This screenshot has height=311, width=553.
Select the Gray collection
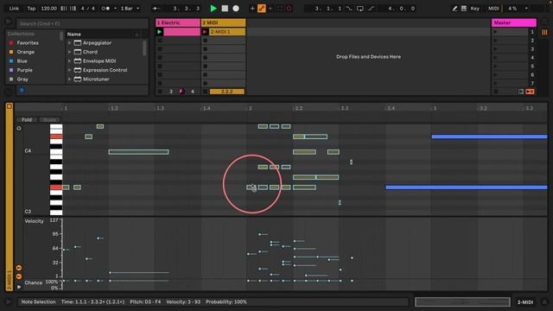click(22, 79)
